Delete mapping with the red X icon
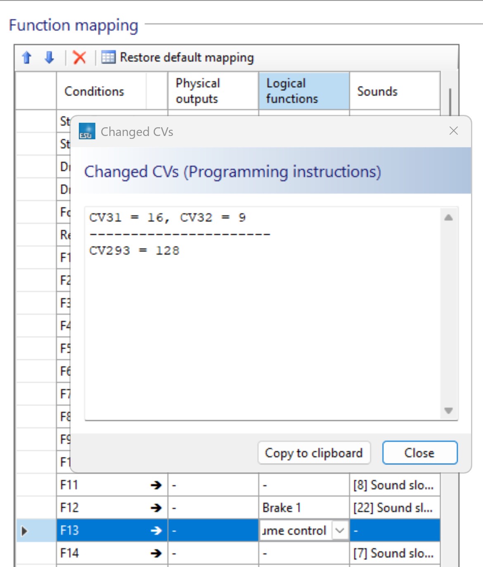This screenshot has width=483, height=567. pyautogui.click(x=79, y=57)
